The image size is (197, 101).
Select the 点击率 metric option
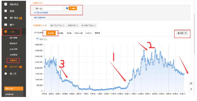69,33
